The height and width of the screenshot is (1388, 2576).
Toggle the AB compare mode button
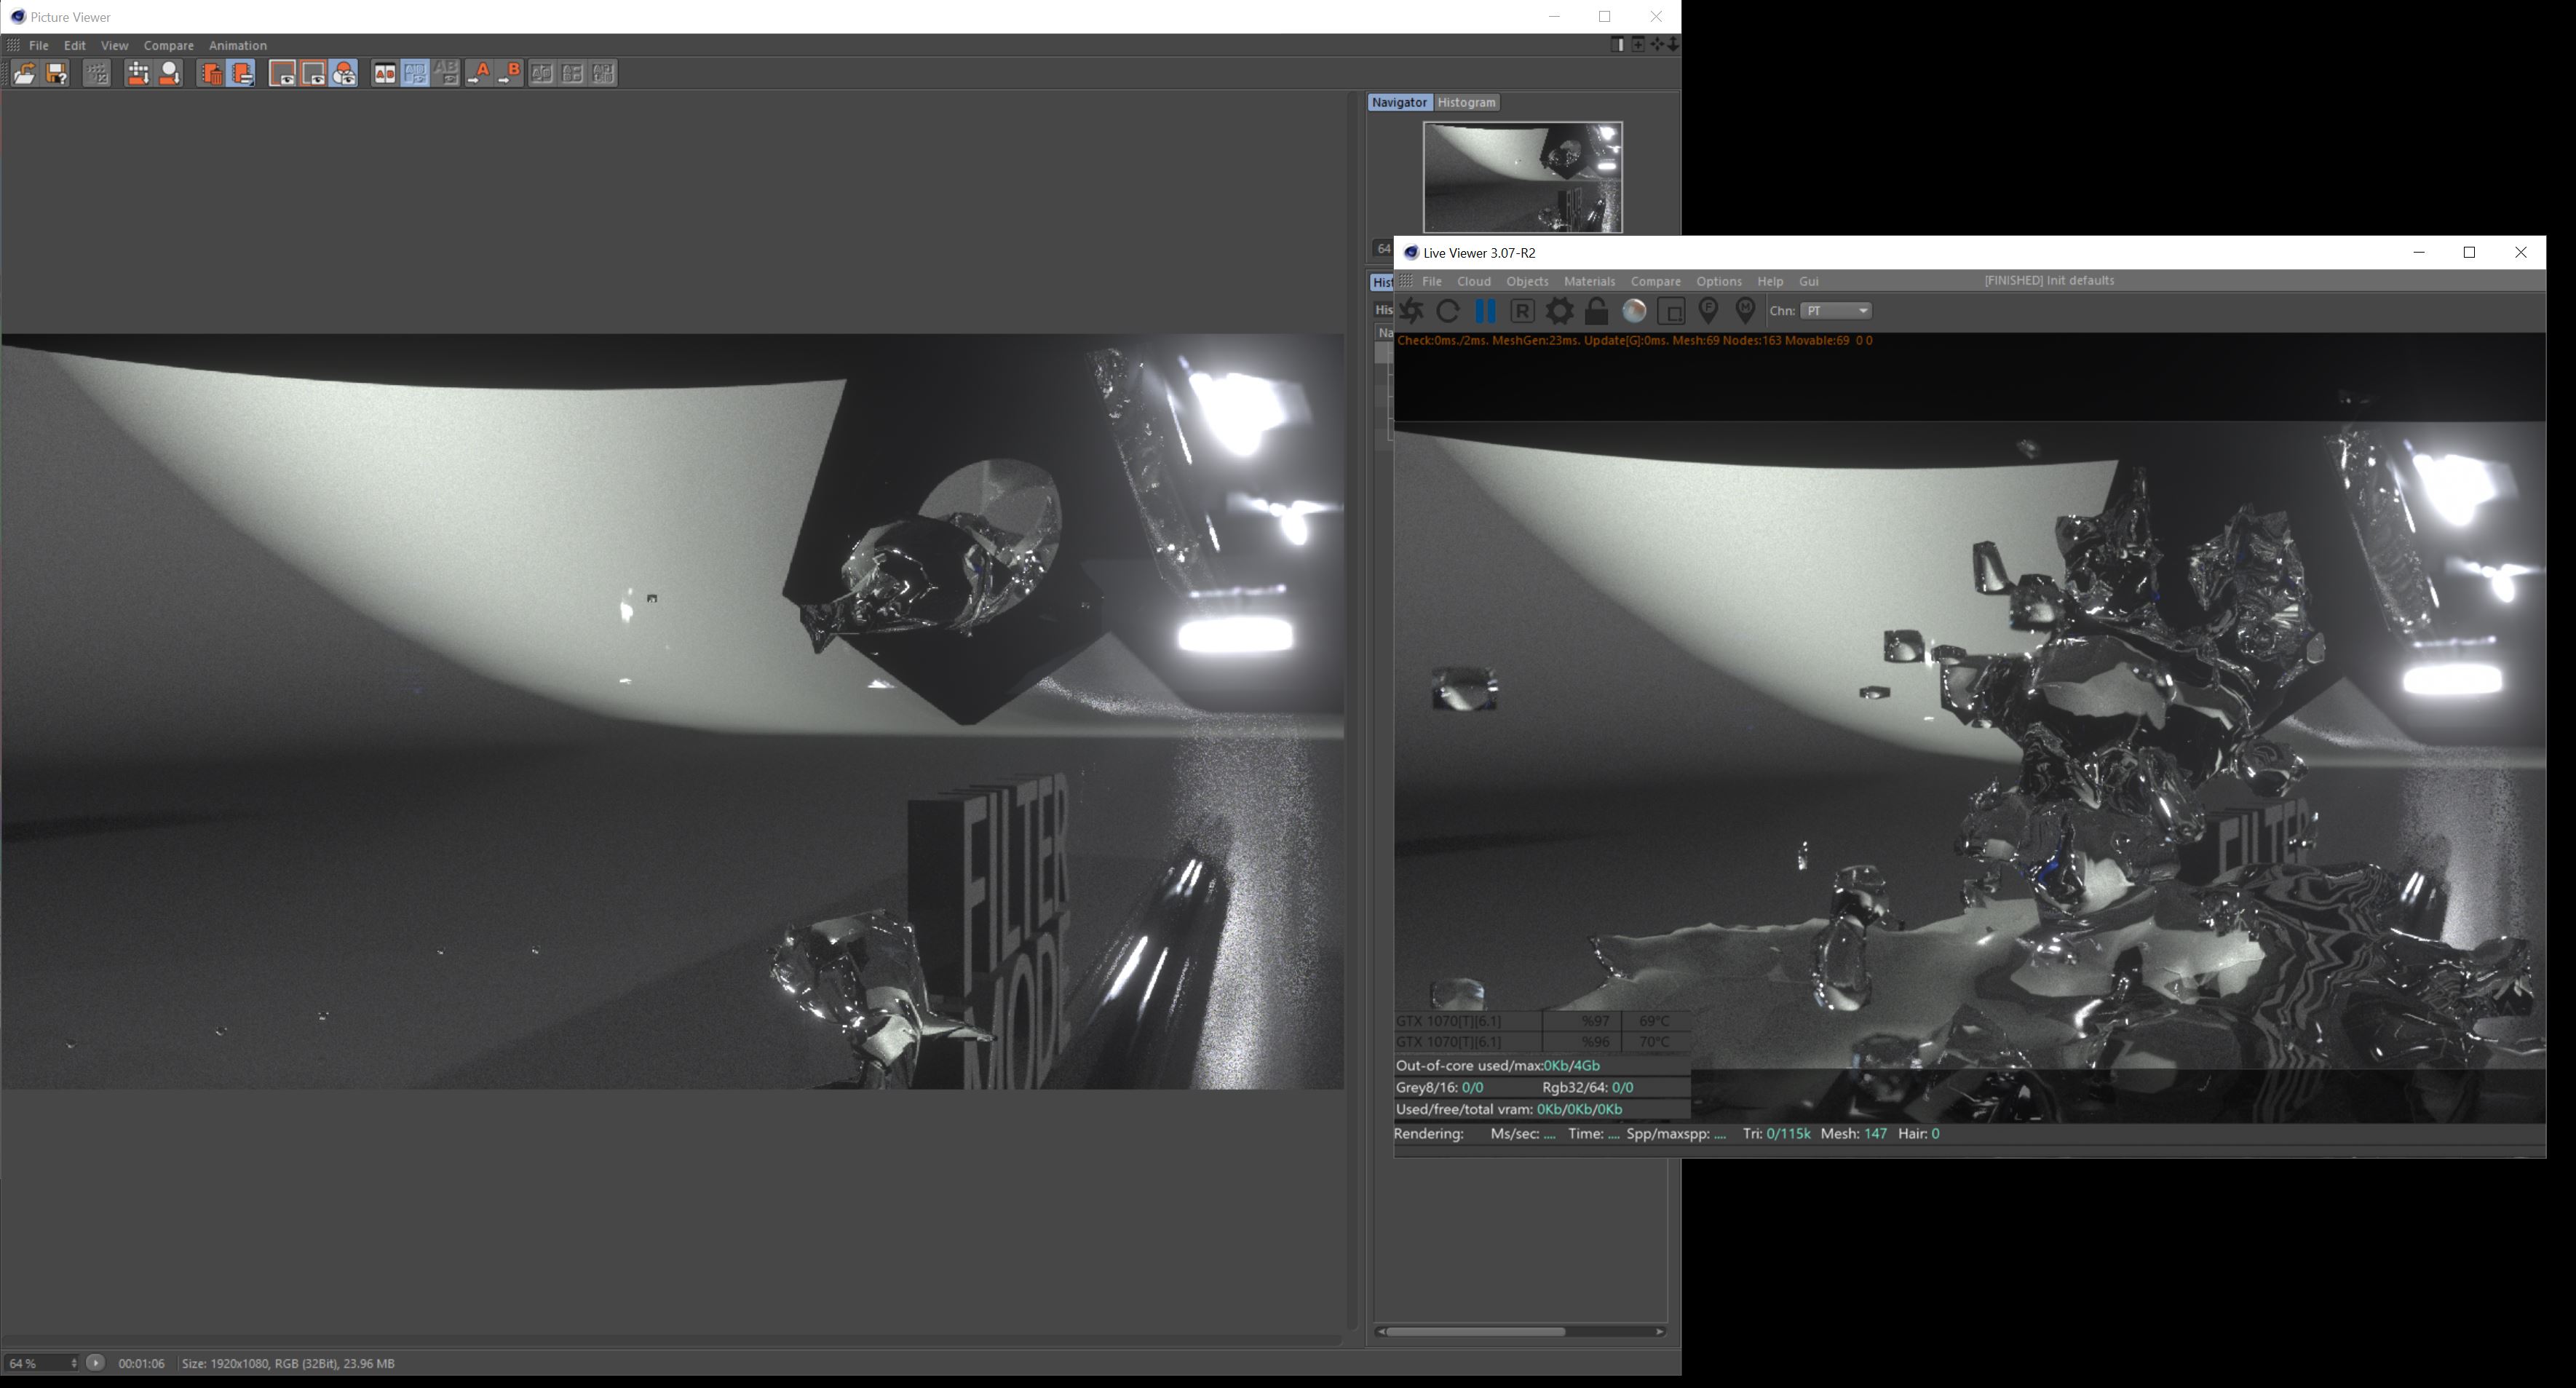(384, 73)
